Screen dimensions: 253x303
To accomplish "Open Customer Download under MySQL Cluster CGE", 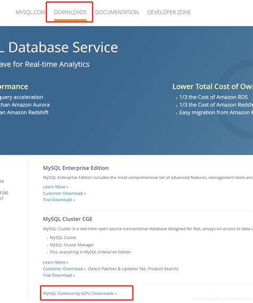I will 64,269.
